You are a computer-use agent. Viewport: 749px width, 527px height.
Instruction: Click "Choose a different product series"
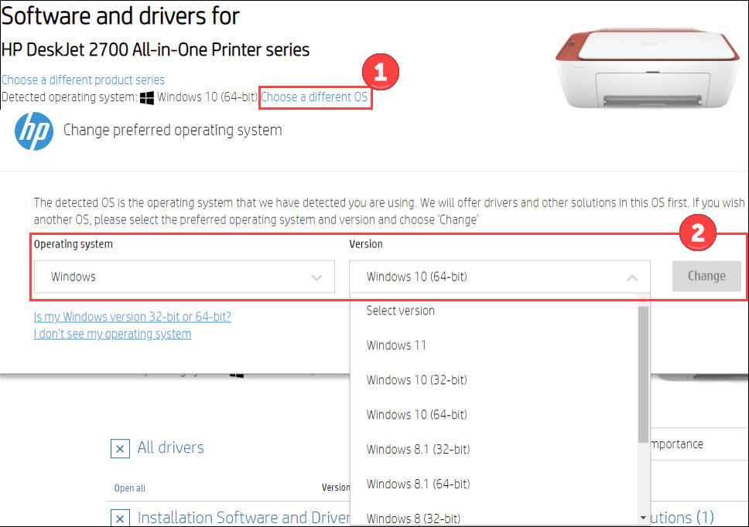click(83, 80)
